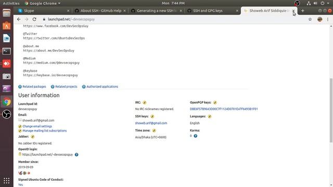The image size is (333, 187).
Task: Open a new browser tab
Action: click(x=303, y=11)
